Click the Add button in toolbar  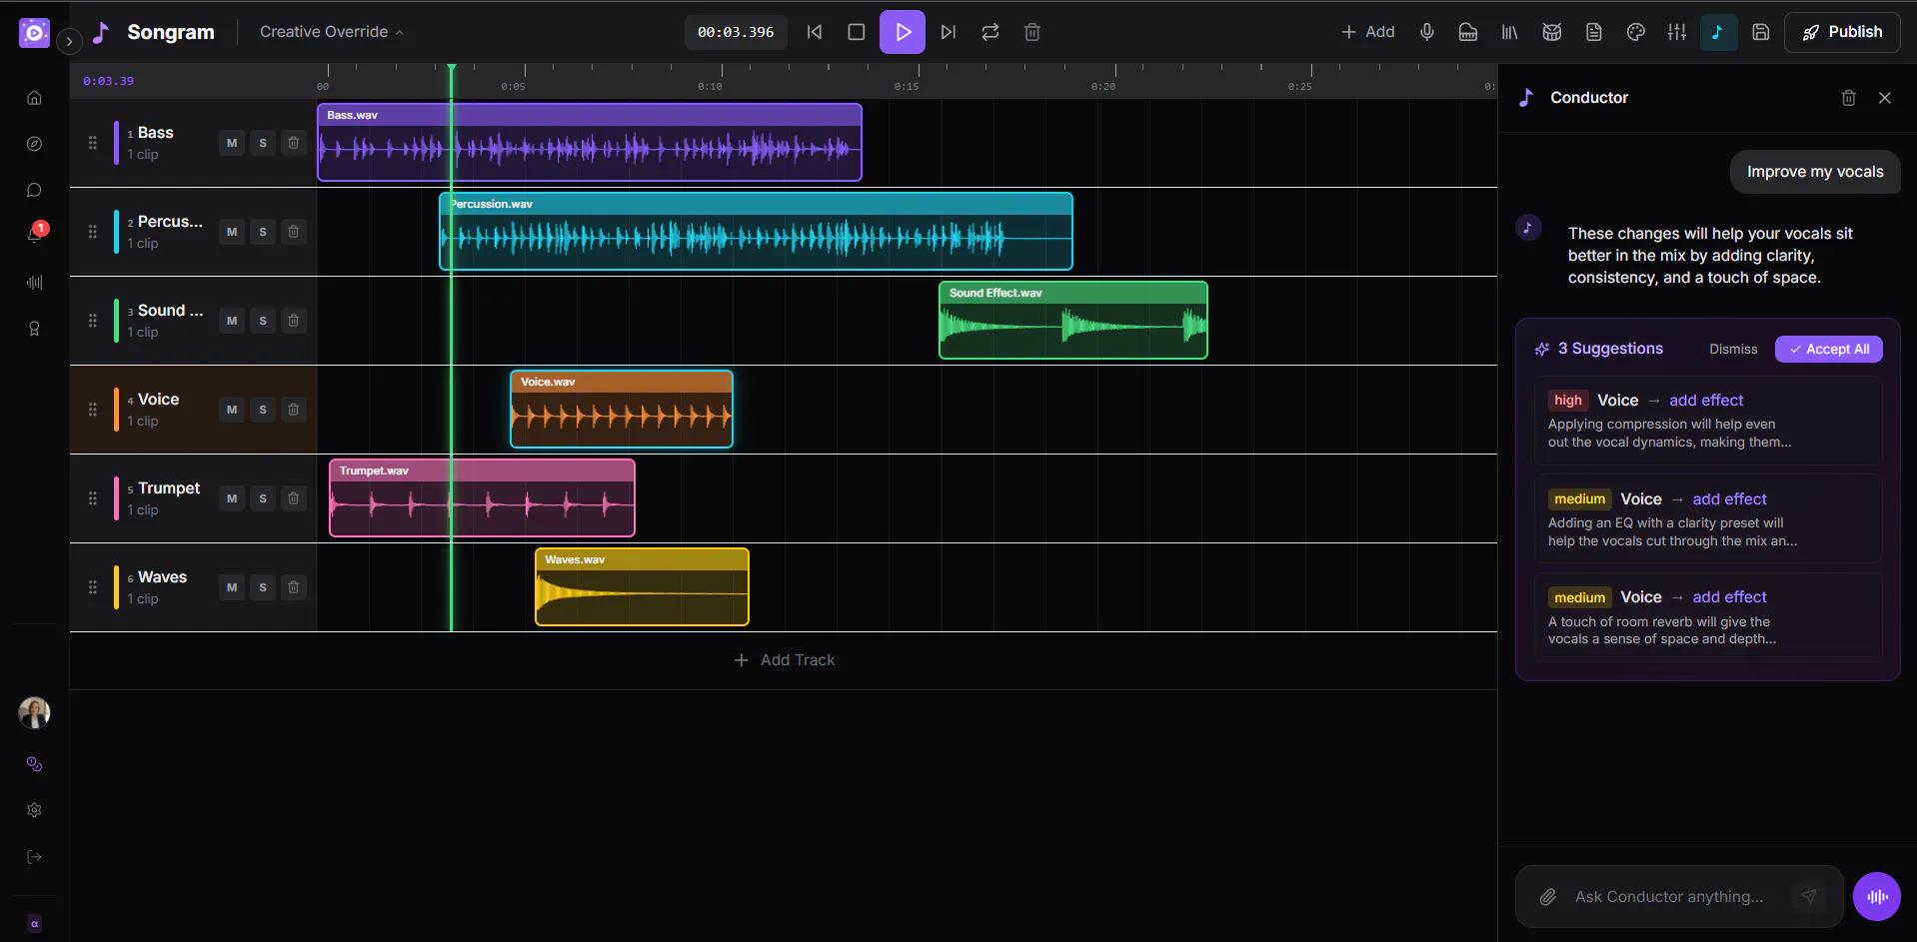1367,32
